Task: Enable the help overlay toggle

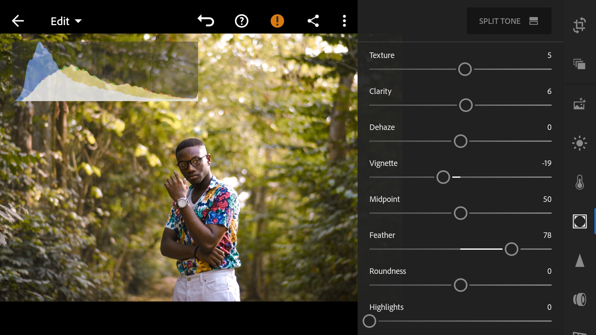Action: click(242, 21)
